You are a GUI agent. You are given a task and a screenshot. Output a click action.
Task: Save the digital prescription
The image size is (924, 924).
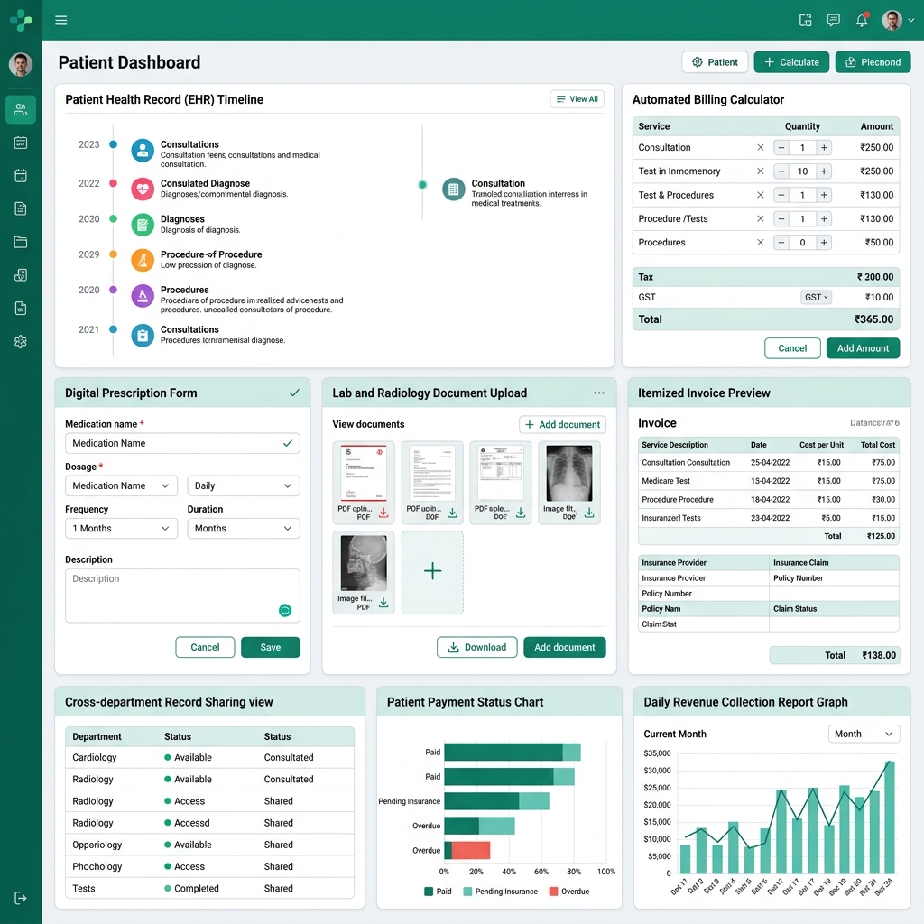pos(271,647)
